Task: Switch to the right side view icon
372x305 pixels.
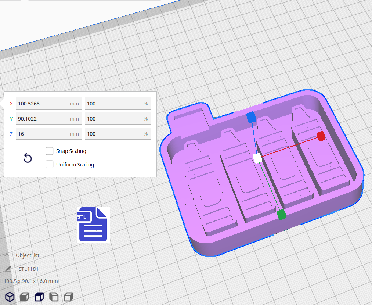Action: [68, 297]
